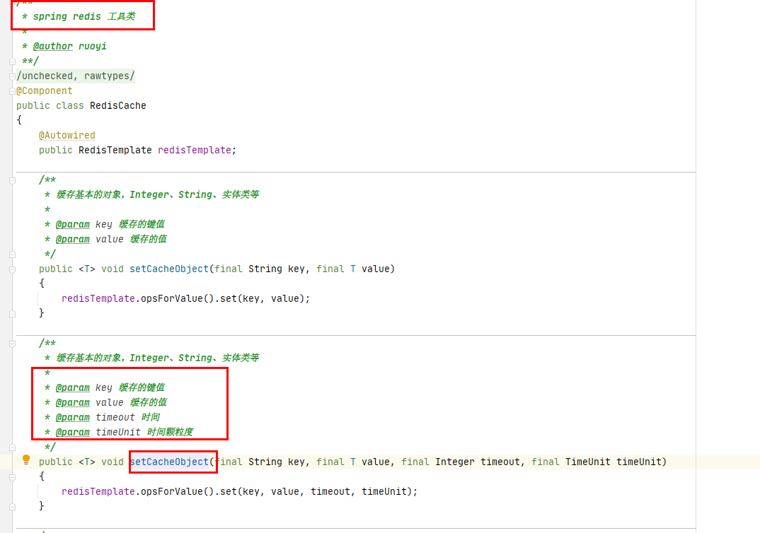Click setCacheObject in the two-parameter signature
Viewport: 760px width, 533px height.
(168, 269)
